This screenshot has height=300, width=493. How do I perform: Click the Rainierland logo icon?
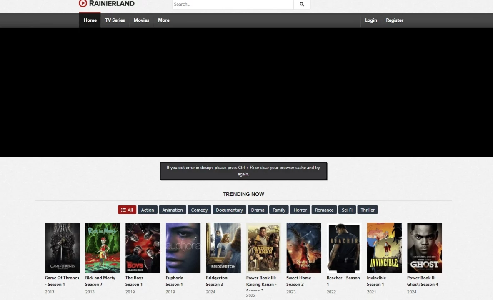click(83, 4)
